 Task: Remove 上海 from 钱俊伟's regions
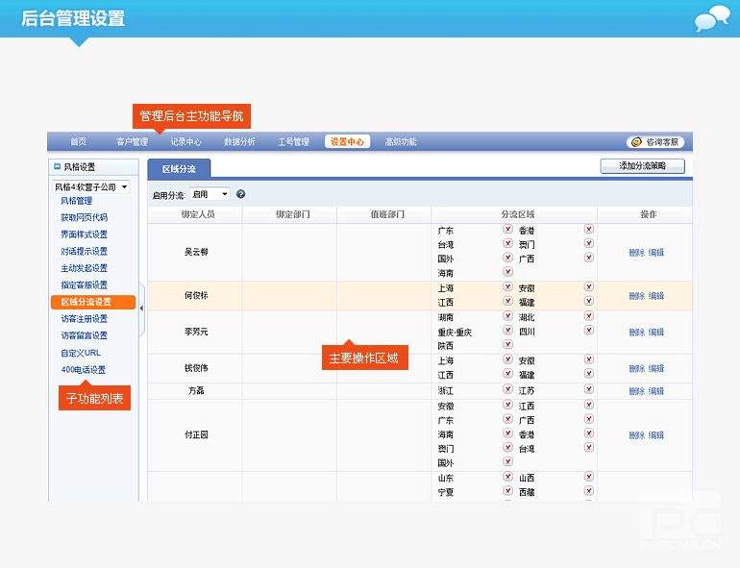[507, 359]
